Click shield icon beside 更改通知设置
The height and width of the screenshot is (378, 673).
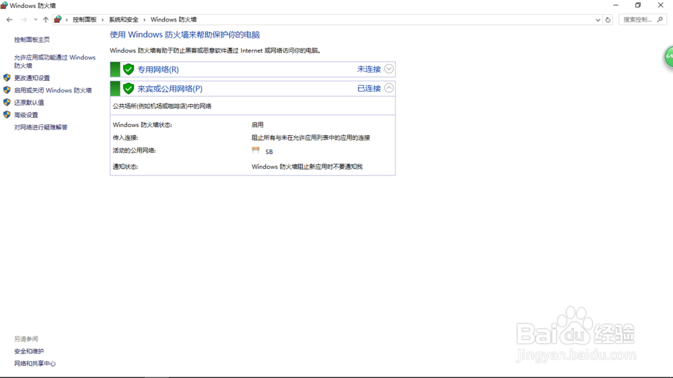7,77
